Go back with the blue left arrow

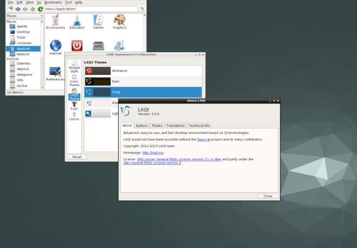tap(18, 9)
